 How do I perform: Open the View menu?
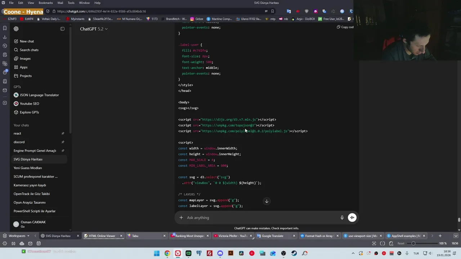point(31,3)
